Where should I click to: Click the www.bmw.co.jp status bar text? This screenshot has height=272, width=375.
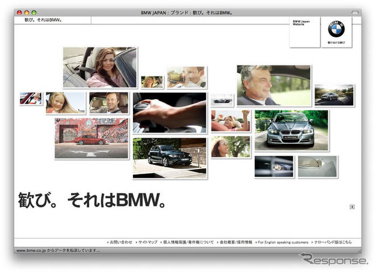[58, 250]
